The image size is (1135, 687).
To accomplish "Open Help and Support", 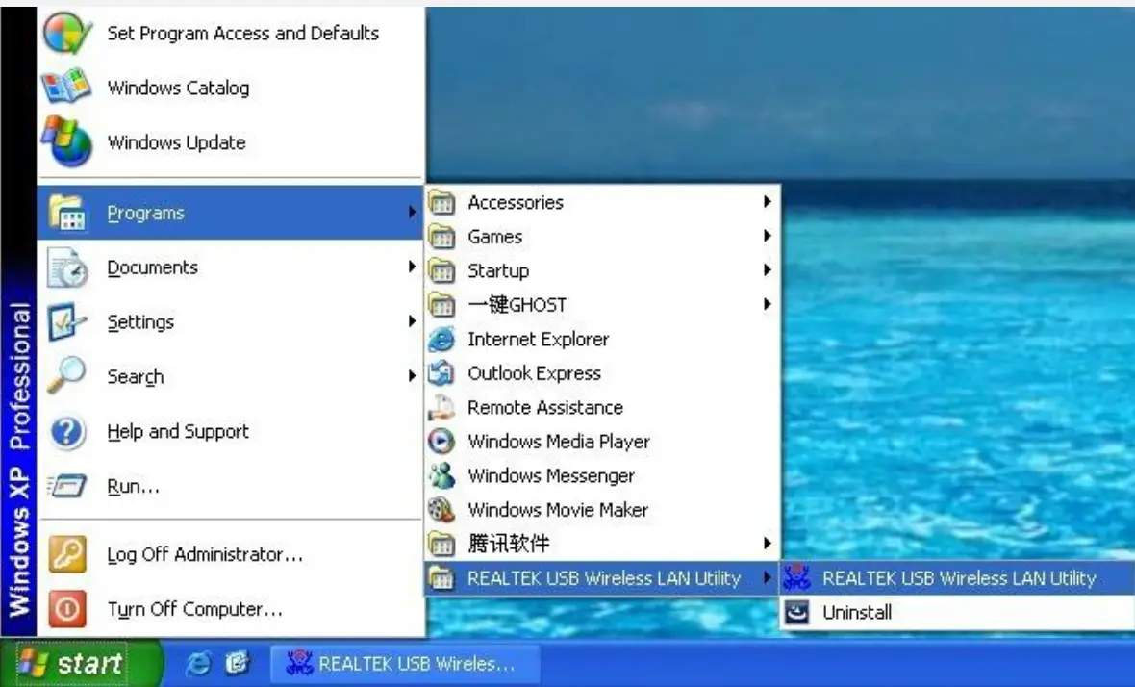I will [230, 431].
